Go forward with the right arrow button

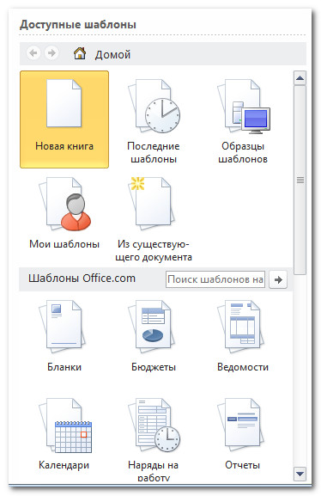pos(51,52)
